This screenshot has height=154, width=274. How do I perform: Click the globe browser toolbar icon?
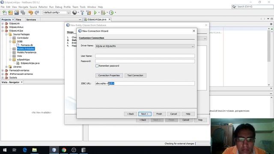pos(74,12)
